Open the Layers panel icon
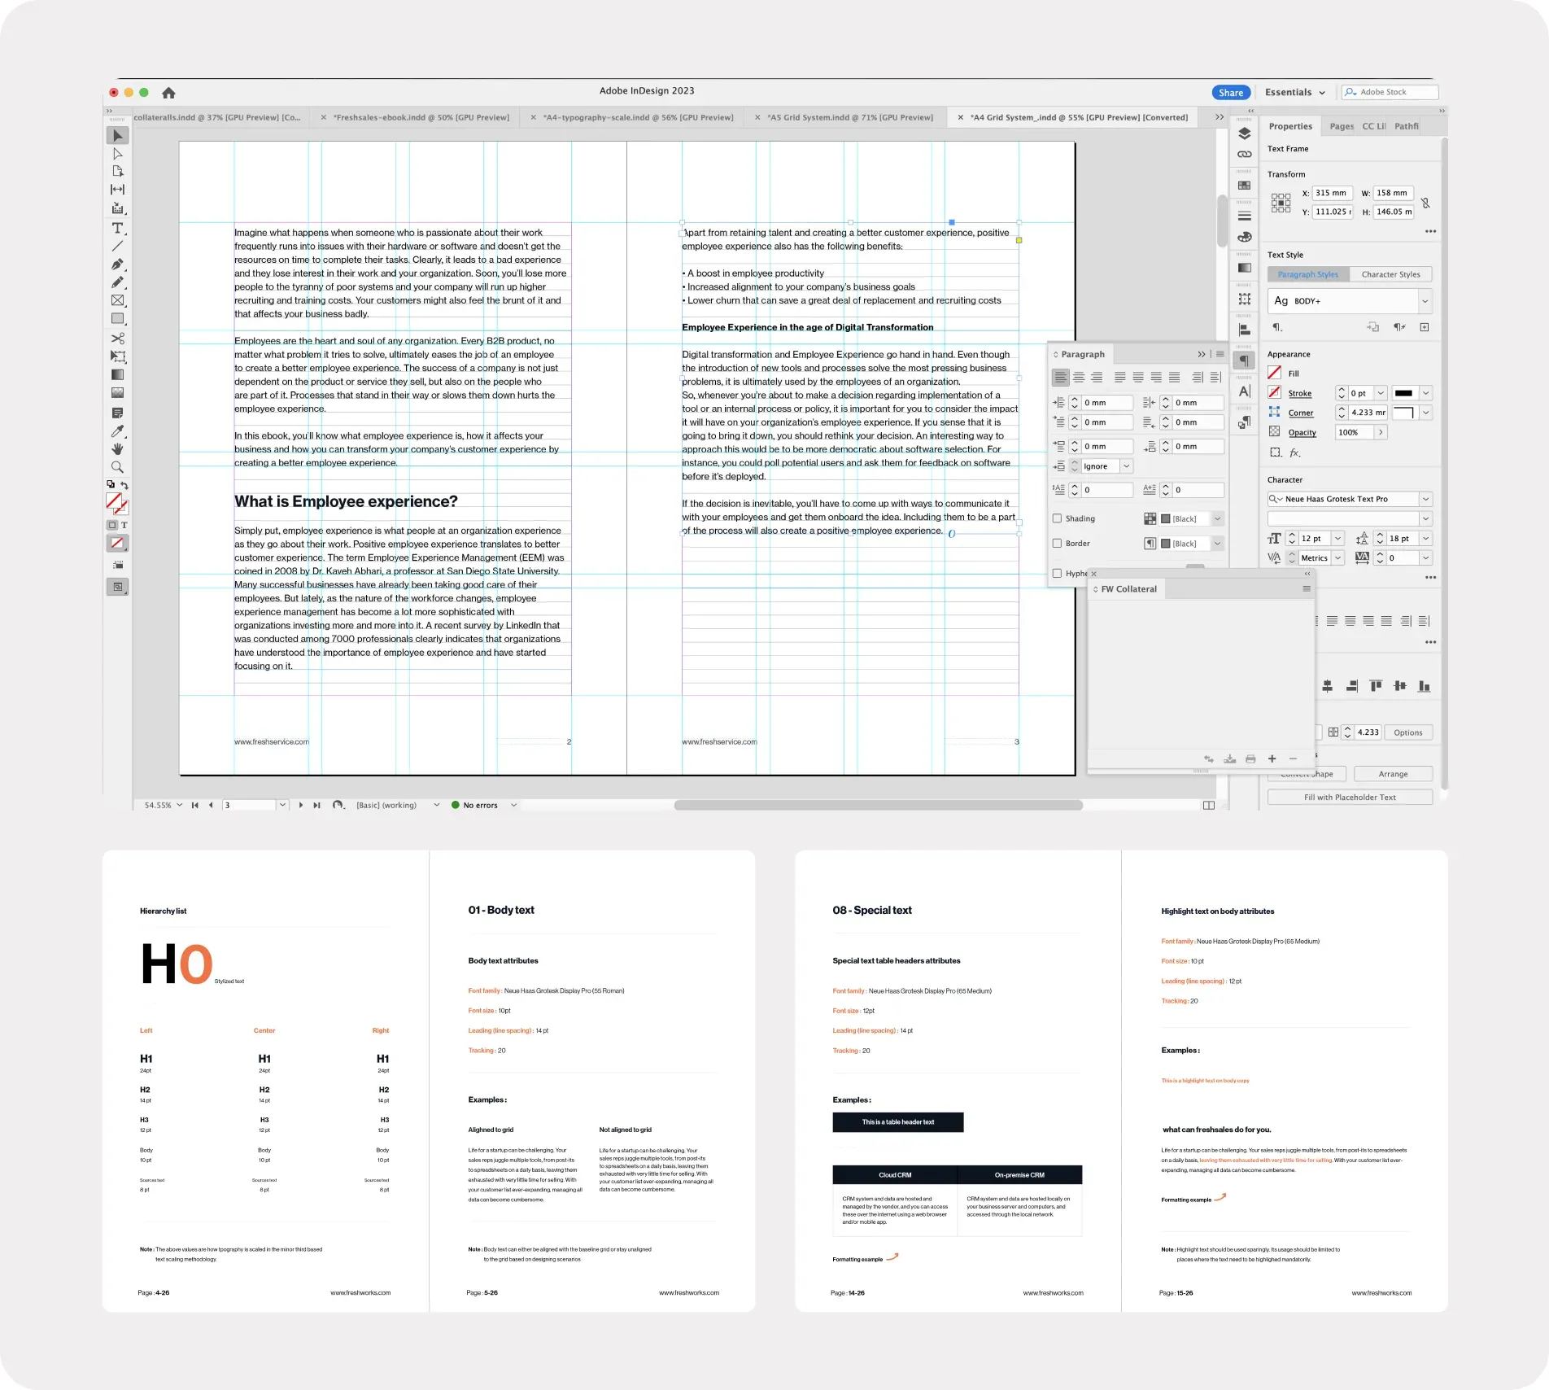The image size is (1549, 1390). tap(1244, 133)
